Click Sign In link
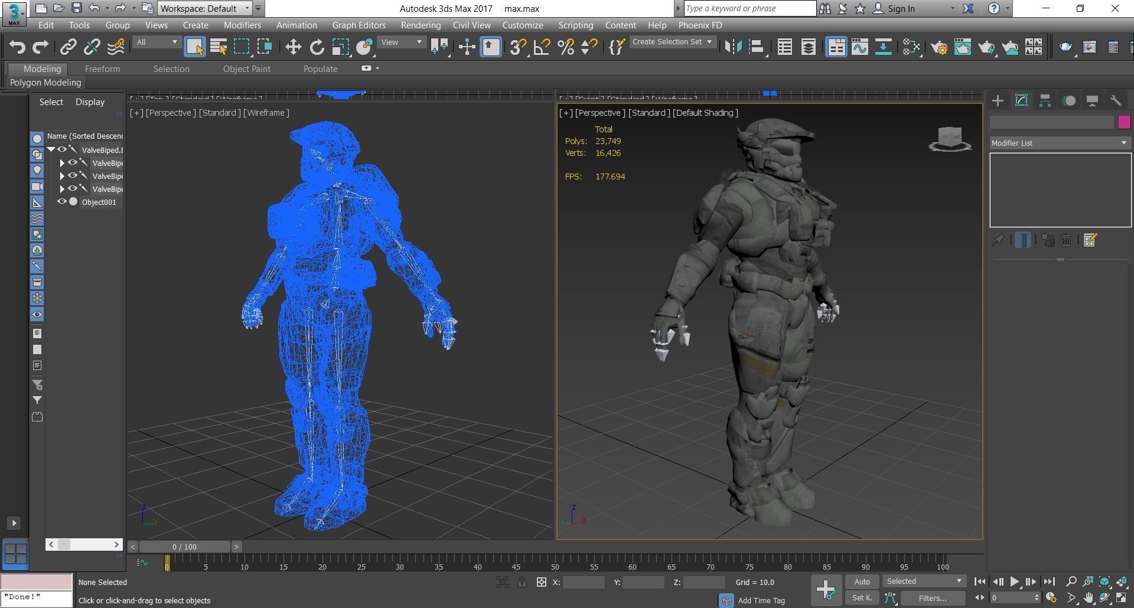 [901, 8]
